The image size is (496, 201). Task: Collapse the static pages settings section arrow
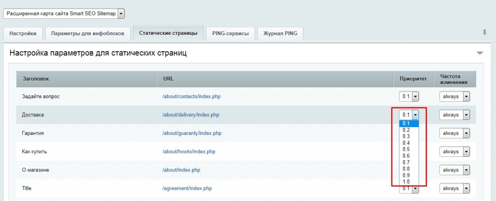(480, 53)
